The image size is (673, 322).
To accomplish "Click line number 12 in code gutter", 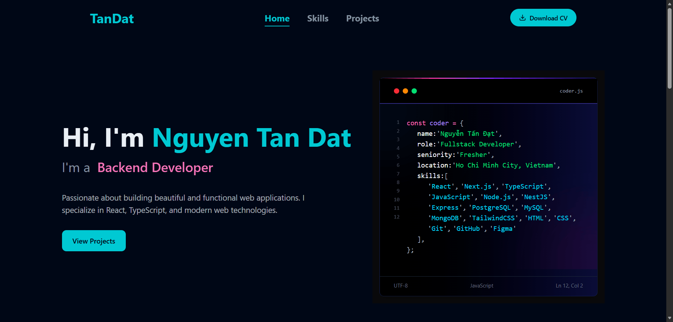I will click(397, 217).
